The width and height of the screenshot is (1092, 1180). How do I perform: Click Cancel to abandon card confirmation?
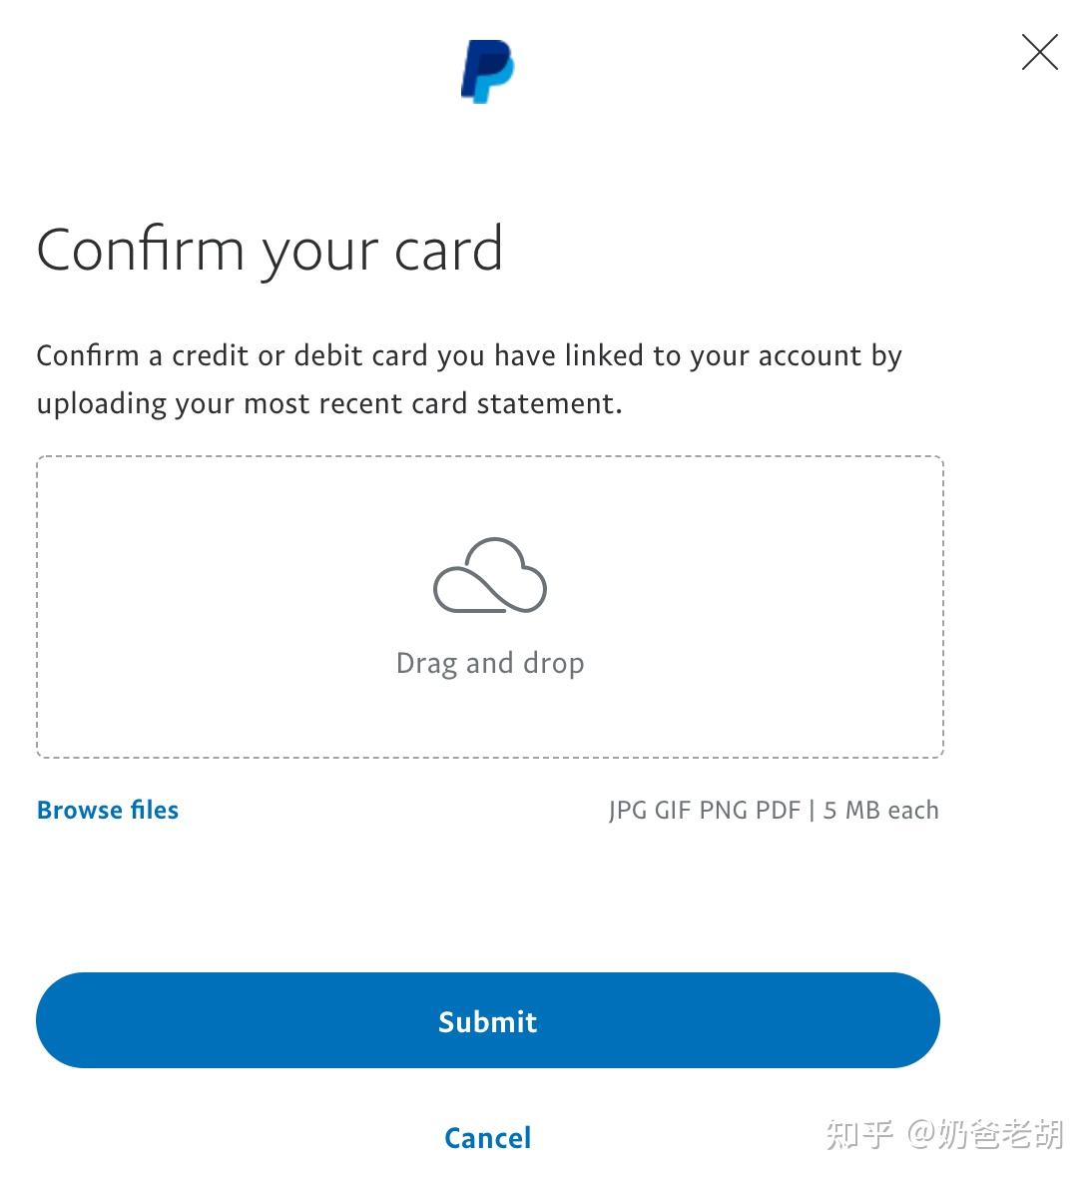[487, 1137]
